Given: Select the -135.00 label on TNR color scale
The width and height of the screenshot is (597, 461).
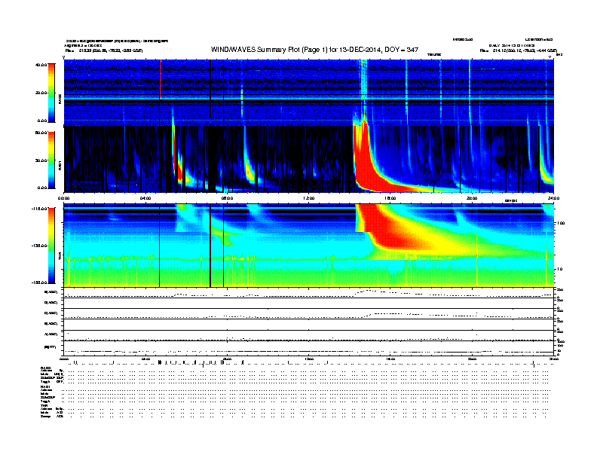Looking at the screenshot, I should click(x=39, y=246).
